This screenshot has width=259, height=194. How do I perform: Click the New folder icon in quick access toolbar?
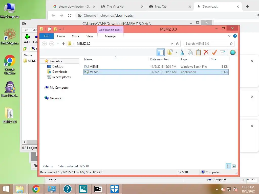[55, 29]
